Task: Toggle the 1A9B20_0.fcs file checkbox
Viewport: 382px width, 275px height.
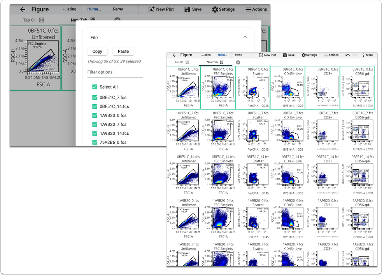Action: (95, 115)
